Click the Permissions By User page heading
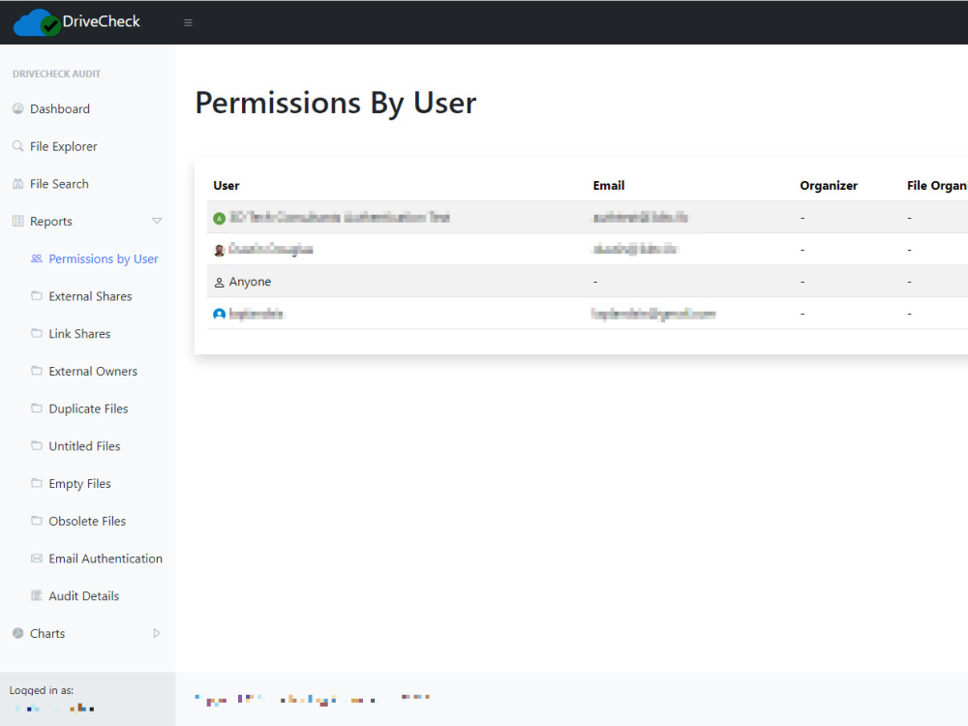968x726 pixels. point(336,104)
